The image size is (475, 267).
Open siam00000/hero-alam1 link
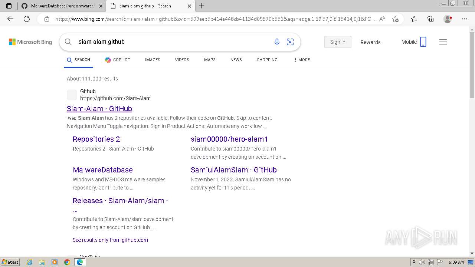pos(229,139)
